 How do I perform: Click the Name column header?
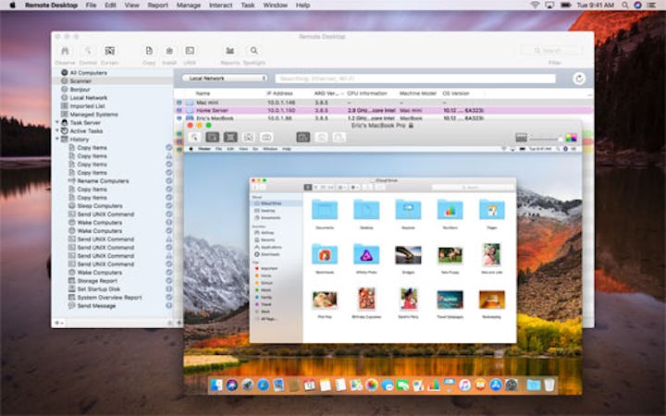click(x=203, y=93)
